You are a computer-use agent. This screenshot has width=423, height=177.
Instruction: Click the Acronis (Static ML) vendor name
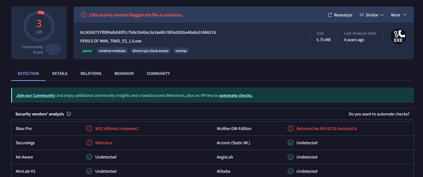[x=233, y=143]
